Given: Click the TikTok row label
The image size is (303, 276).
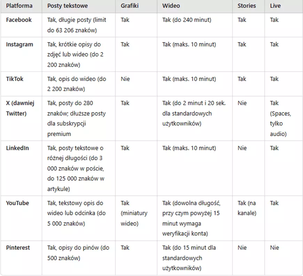Looking at the screenshot, I should pyautogui.click(x=15, y=79).
